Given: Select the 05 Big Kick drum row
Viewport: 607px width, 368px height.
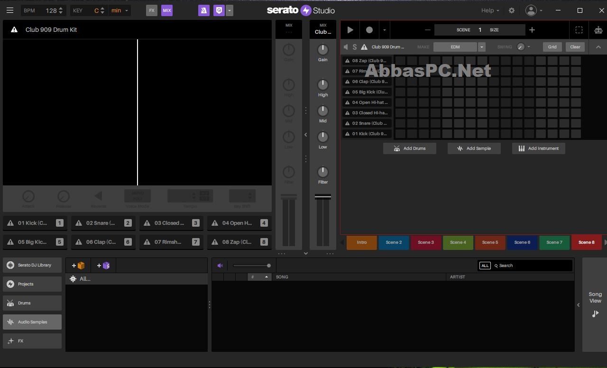Looking at the screenshot, I should click(x=367, y=92).
